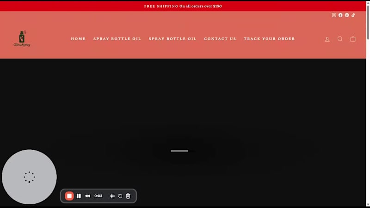The width and height of the screenshot is (370, 208).
Task: Stop the screen recording
Action: pos(69,196)
